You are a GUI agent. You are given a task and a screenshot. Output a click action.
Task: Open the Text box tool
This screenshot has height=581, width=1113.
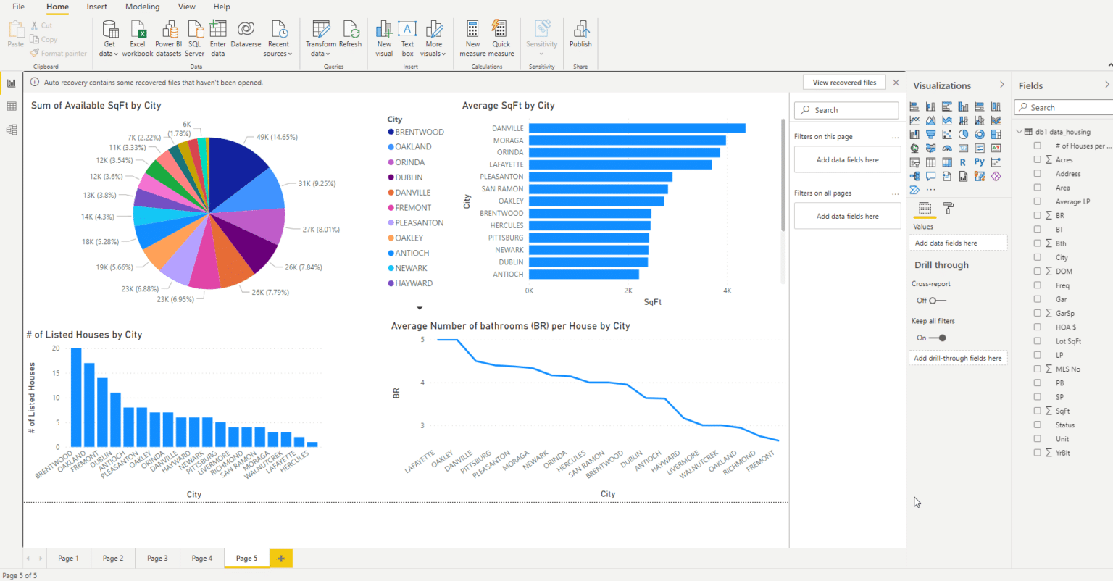pos(407,30)
